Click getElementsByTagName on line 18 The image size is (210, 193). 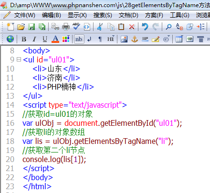pyautogui.click(x=115, y=142)
